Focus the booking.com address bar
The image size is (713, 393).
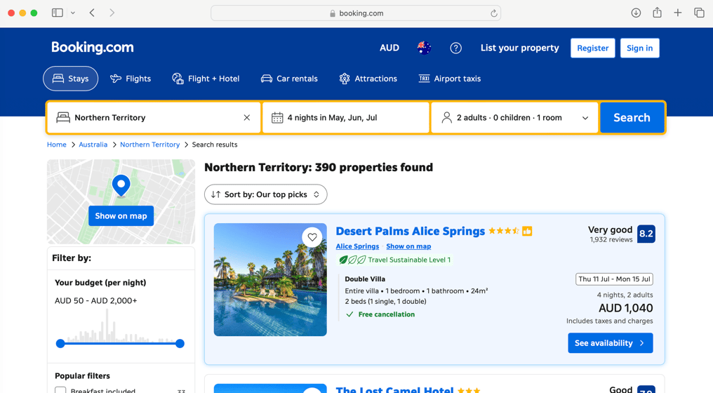click(x=356, y=13)
